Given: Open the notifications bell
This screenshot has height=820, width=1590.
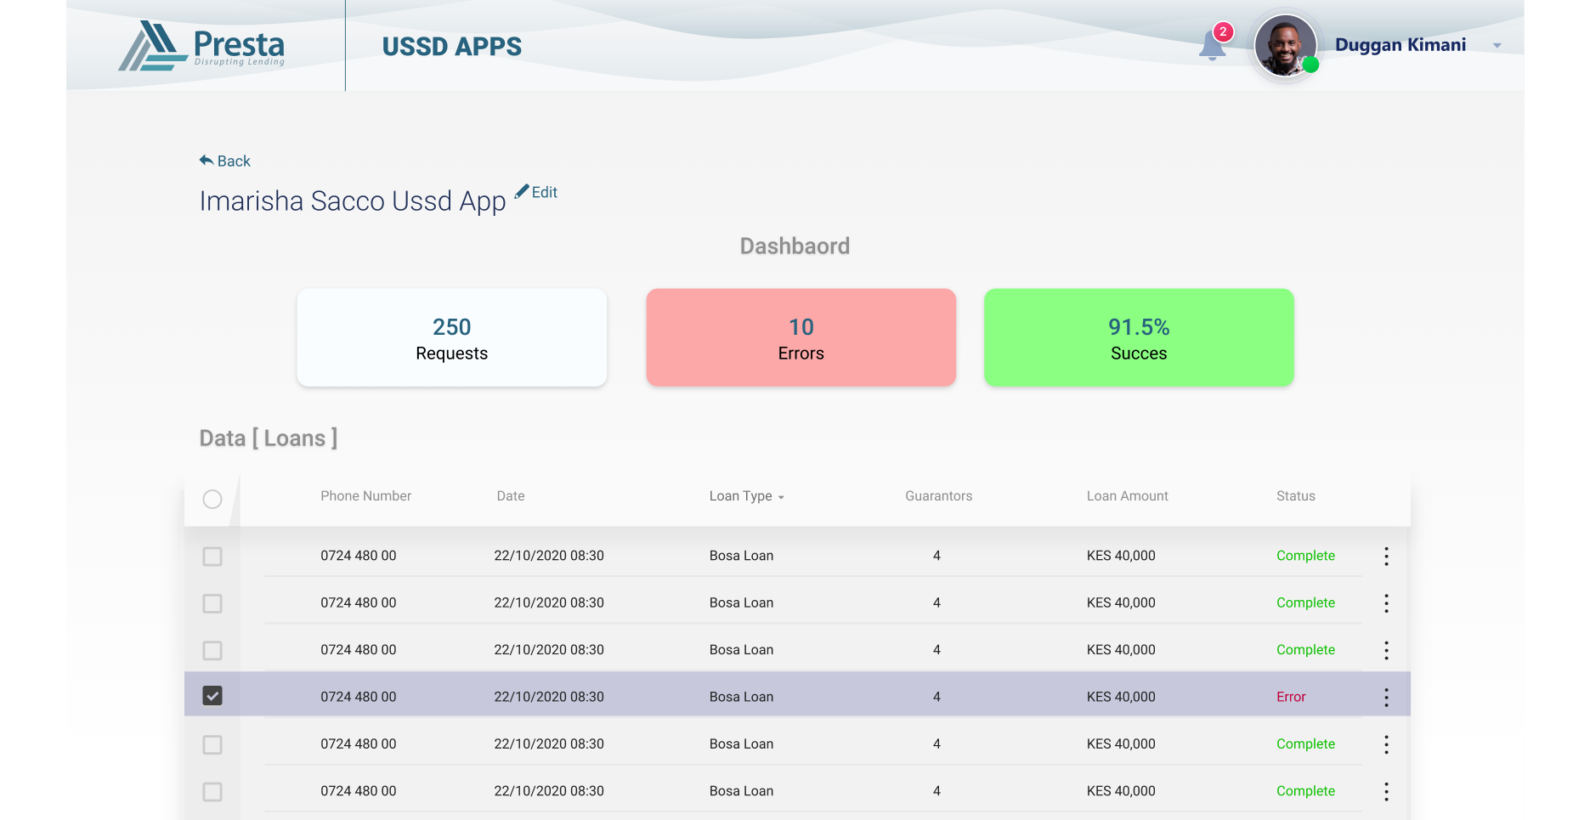Looking at the screenshot, I should 1213,45.
